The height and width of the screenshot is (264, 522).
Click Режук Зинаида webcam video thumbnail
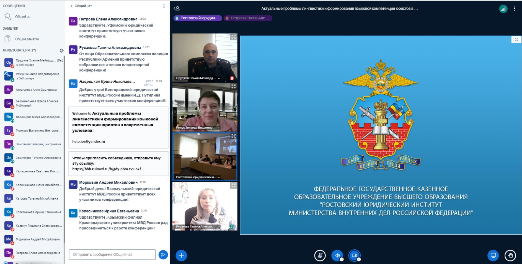tap(205, 107)
